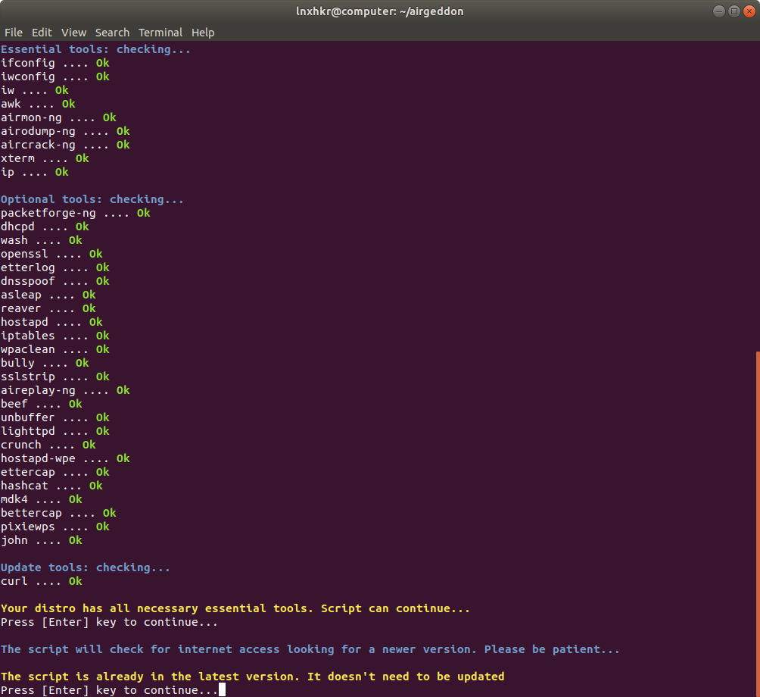The image size is (760, 697).
Task: Click the 'Update tools: checking...' heading
Action: pyautogui.click(x=86, y=567)
